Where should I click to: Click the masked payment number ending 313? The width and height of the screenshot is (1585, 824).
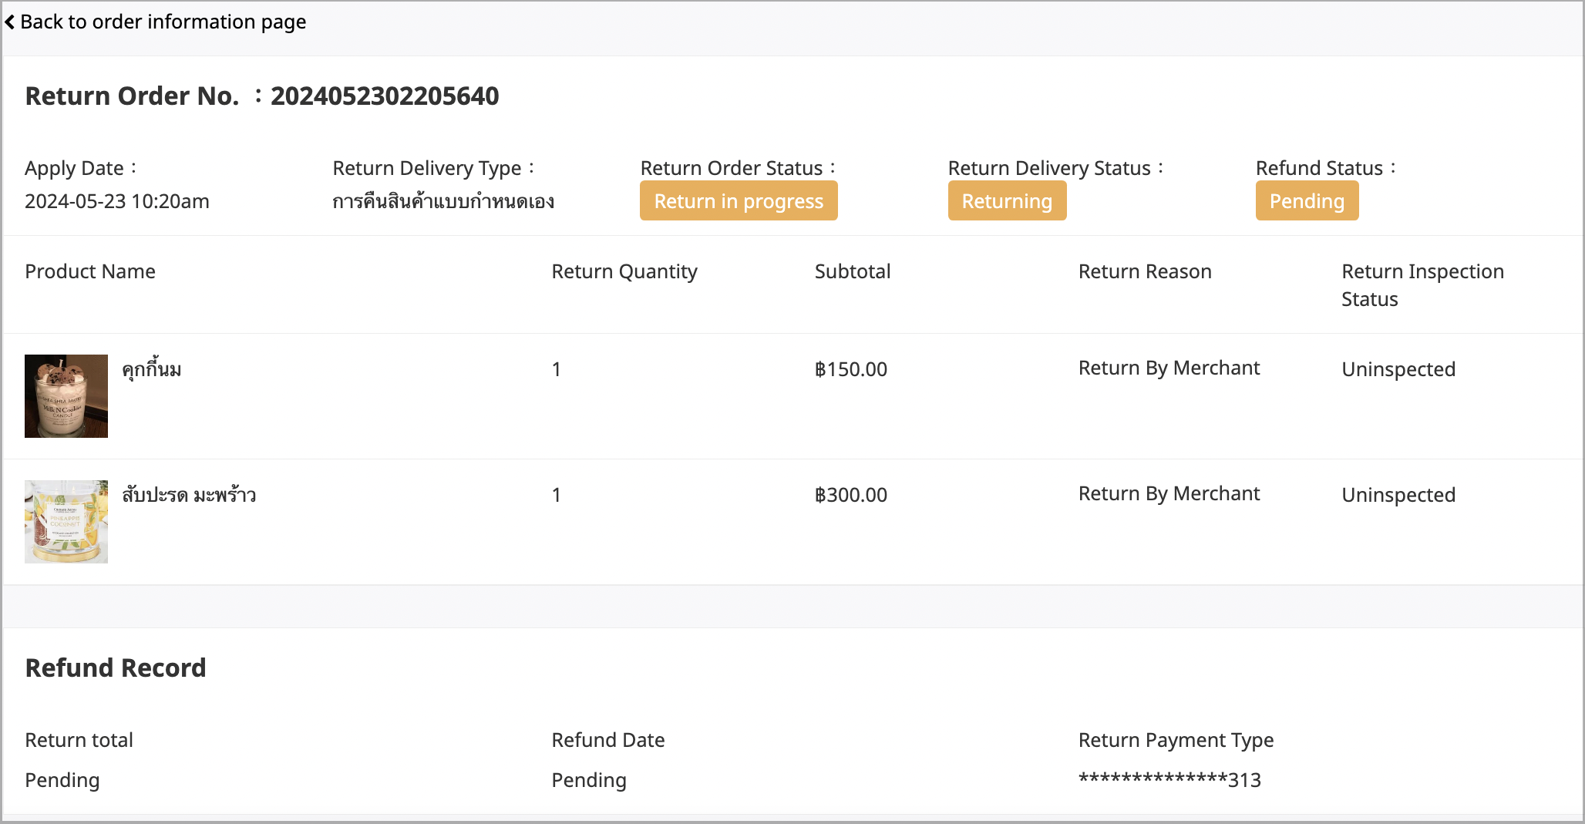(1169, 780)
